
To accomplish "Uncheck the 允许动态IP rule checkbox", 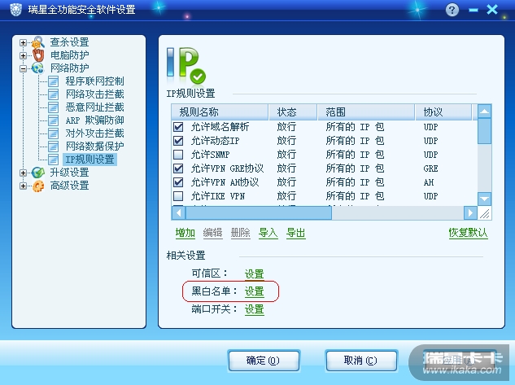I will click(178, 141).
